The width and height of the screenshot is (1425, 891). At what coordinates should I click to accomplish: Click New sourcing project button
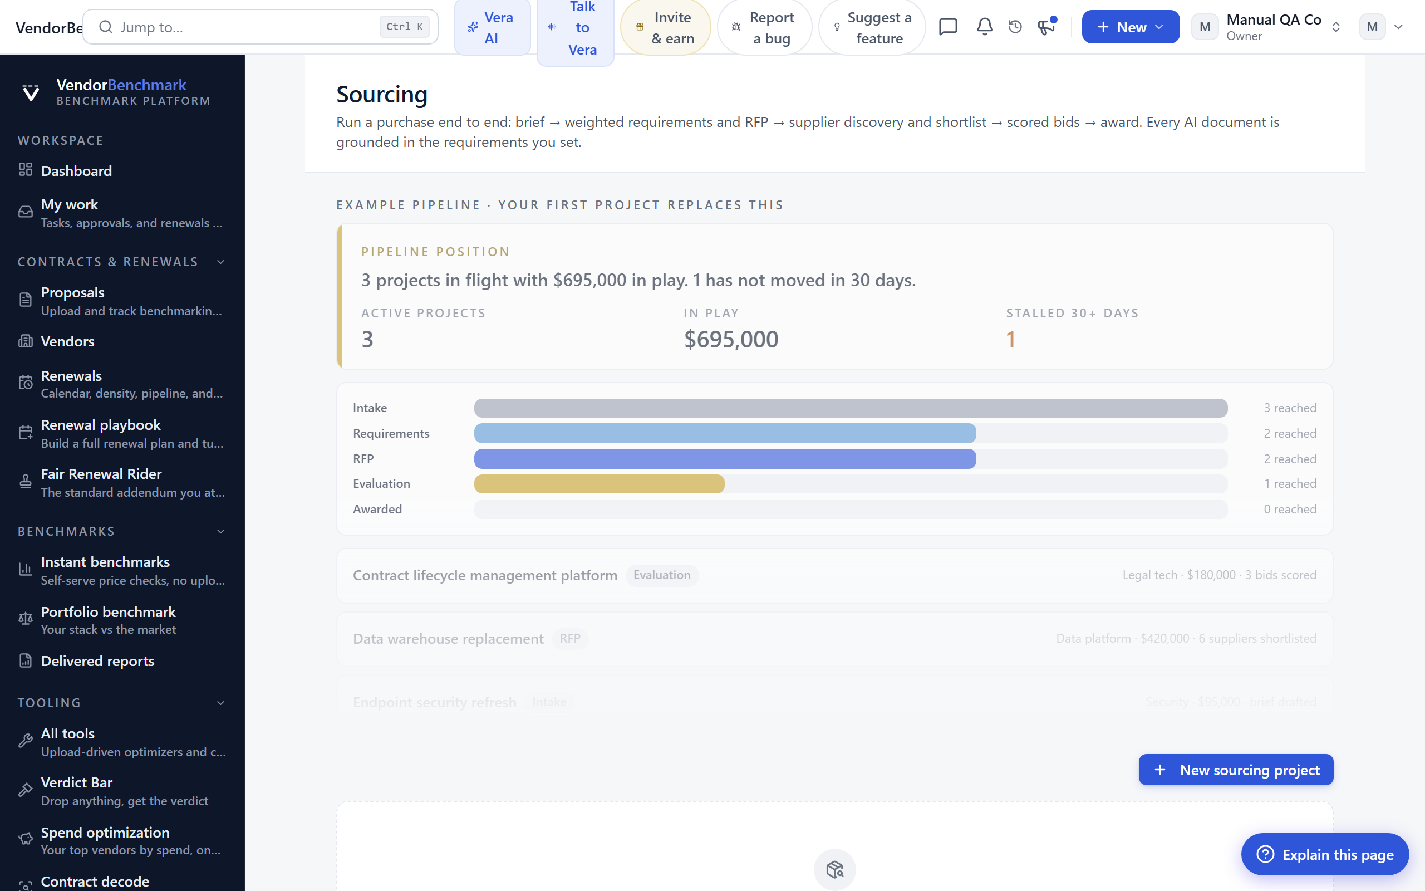pos(1235,770)
